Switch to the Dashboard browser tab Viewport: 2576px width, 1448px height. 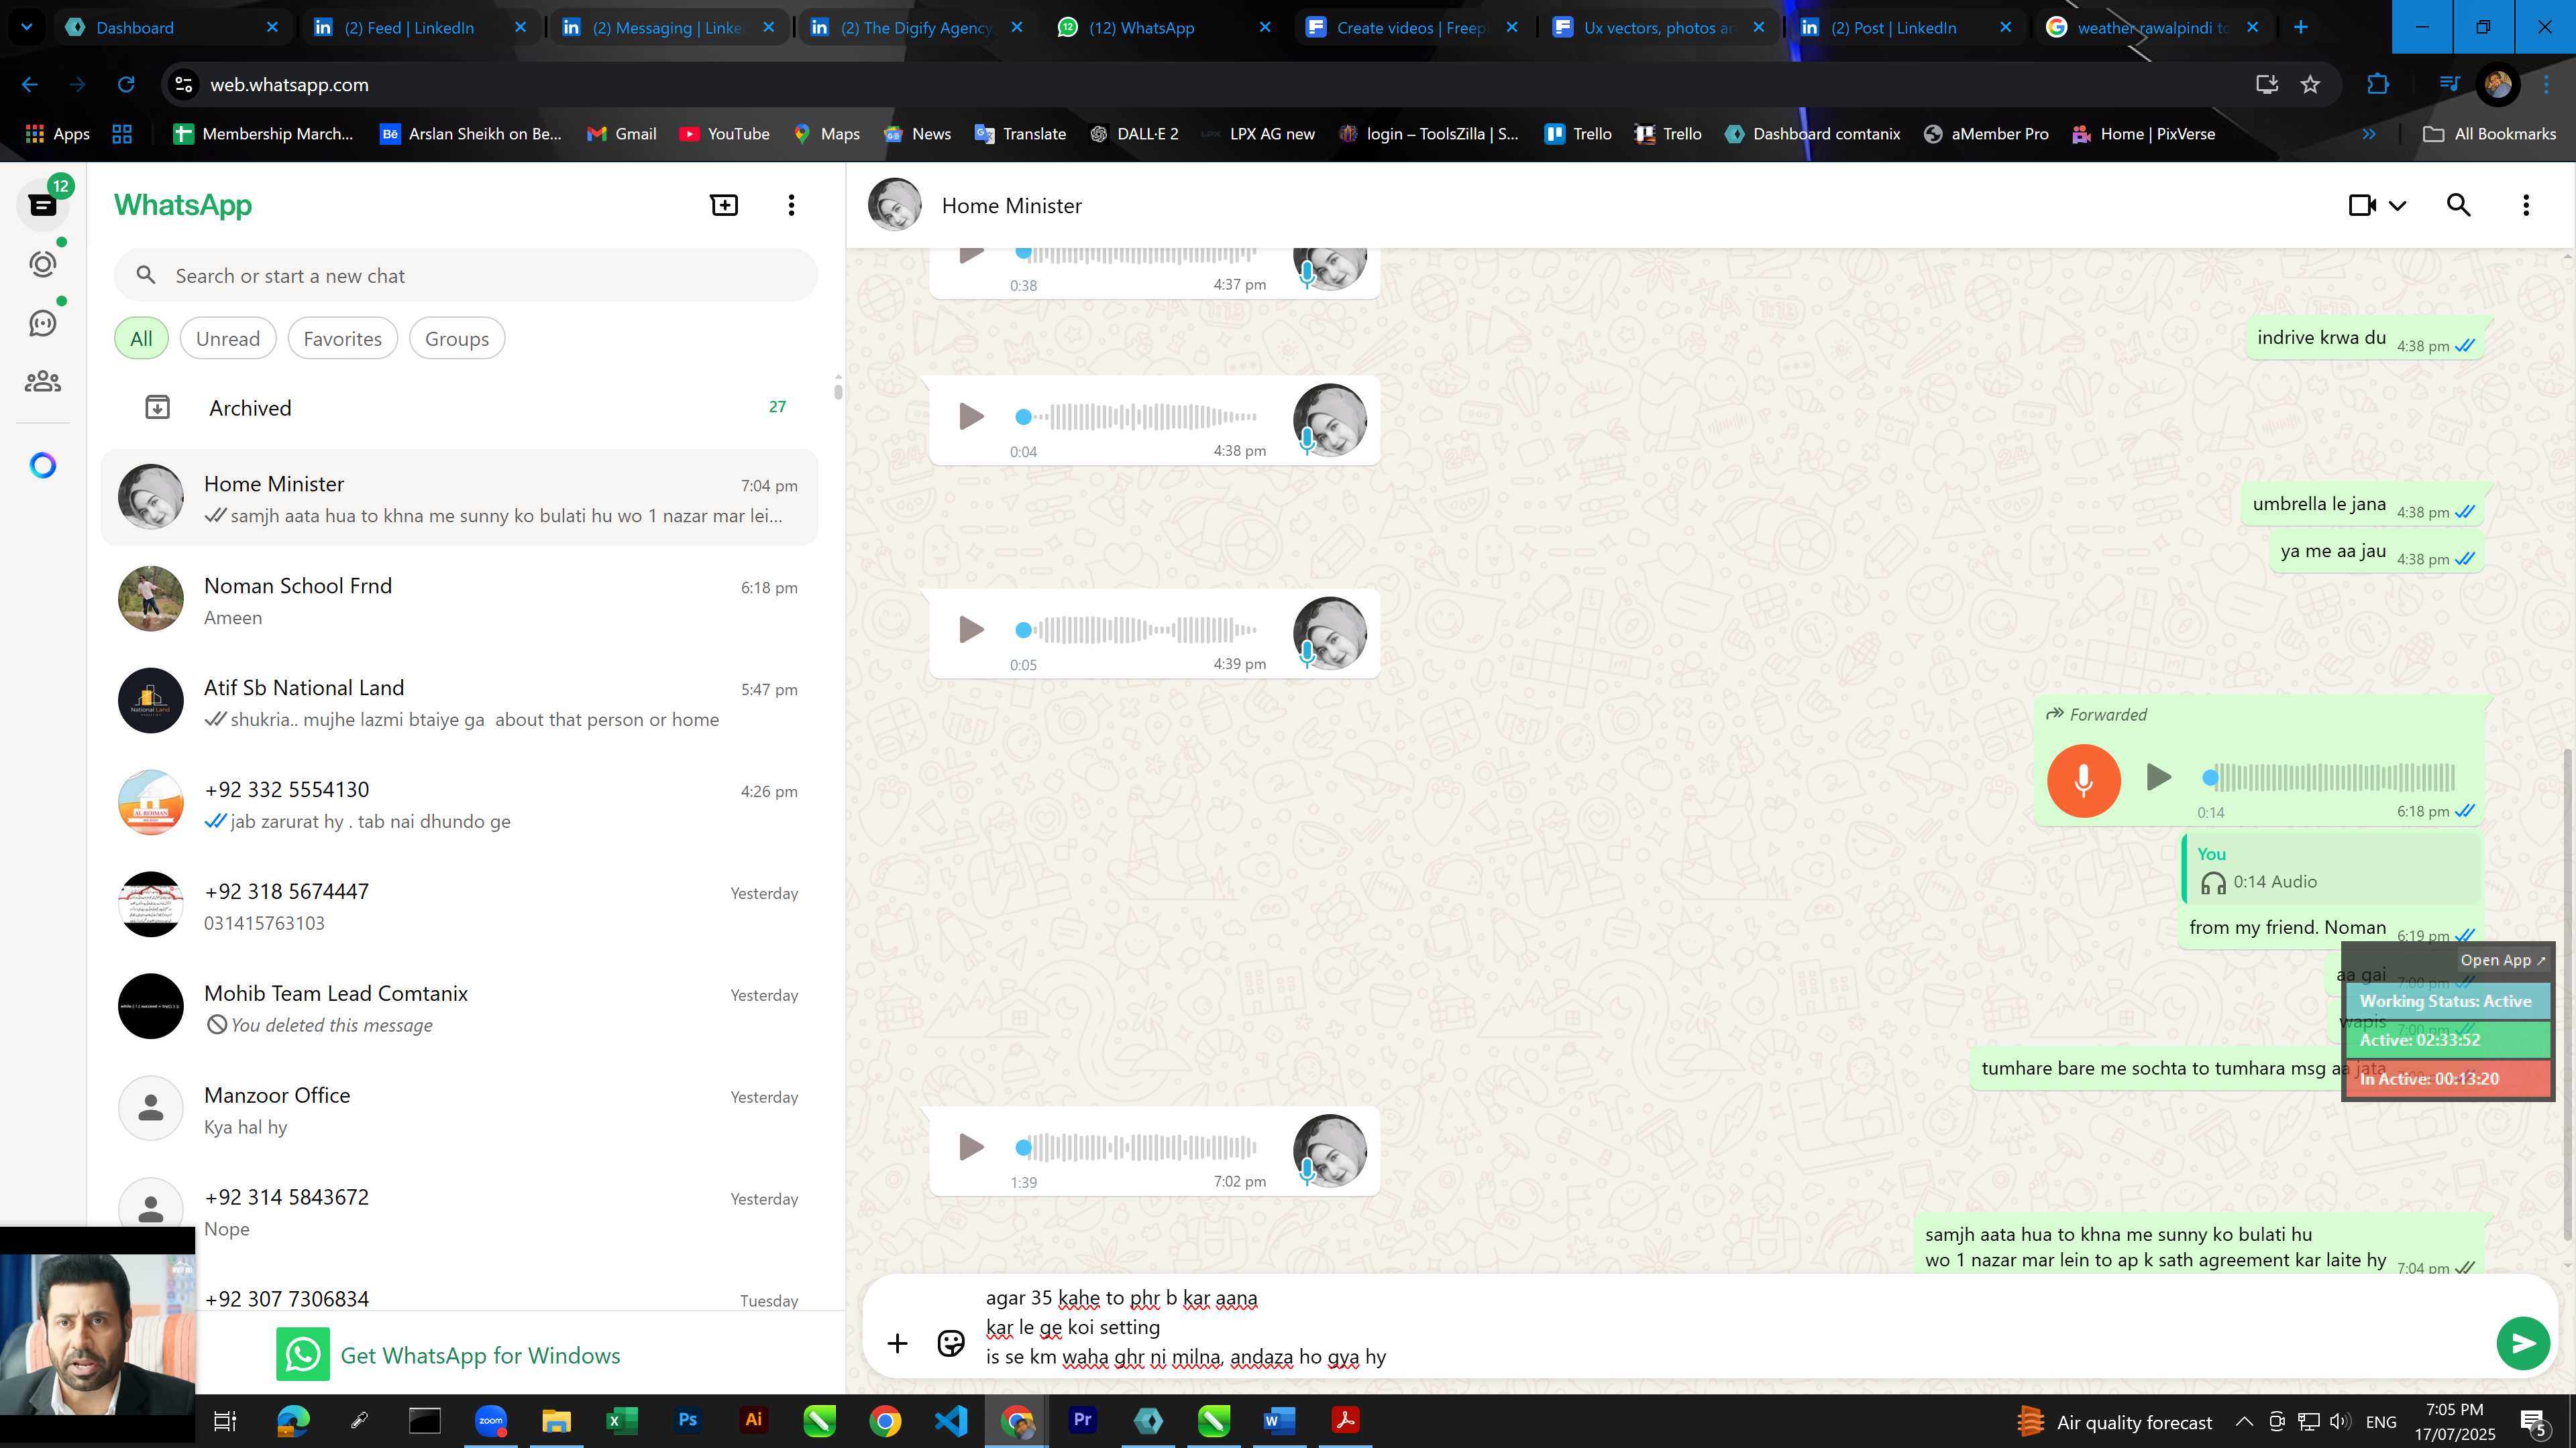click(173, 27)
